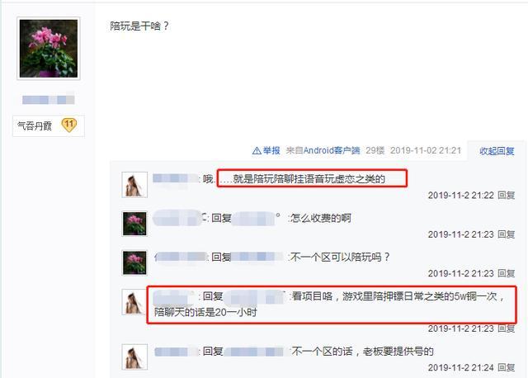The width and height of the screenshot is (528, 378).
Task: Click avatar beside 老板要提供号的 reply
Action: (x=134, y=357)
